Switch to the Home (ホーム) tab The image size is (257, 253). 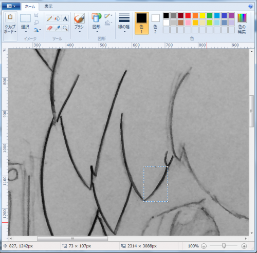point(30,7)
